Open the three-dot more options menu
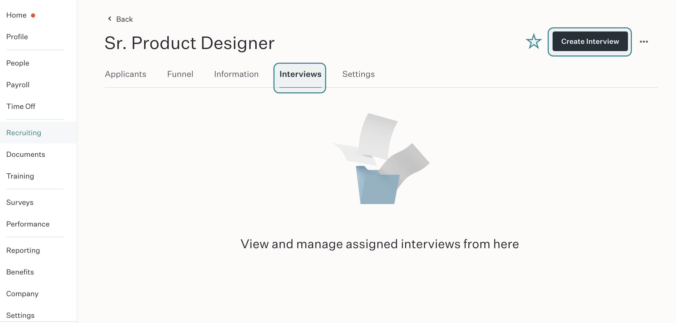The image size is (676, 323). [643, 42]
